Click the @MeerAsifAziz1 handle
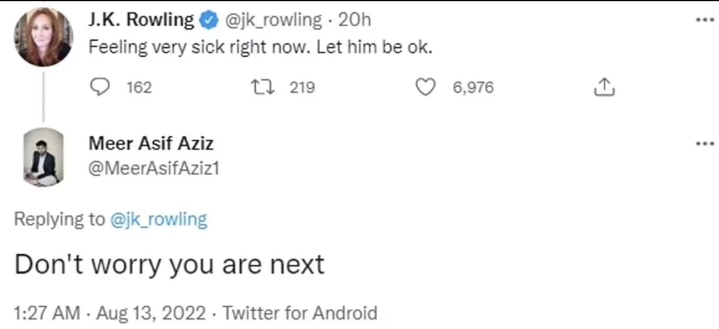The height and width of the screenshot is (329, 719). [x=153, y=168]
